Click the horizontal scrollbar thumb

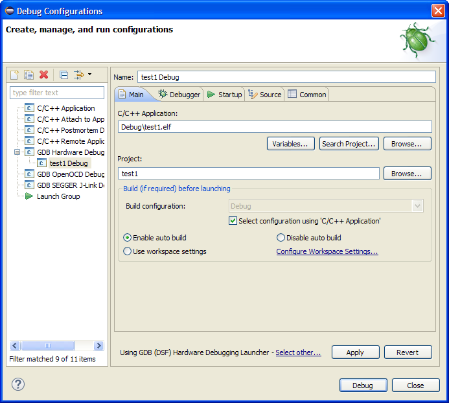[48, 346]
